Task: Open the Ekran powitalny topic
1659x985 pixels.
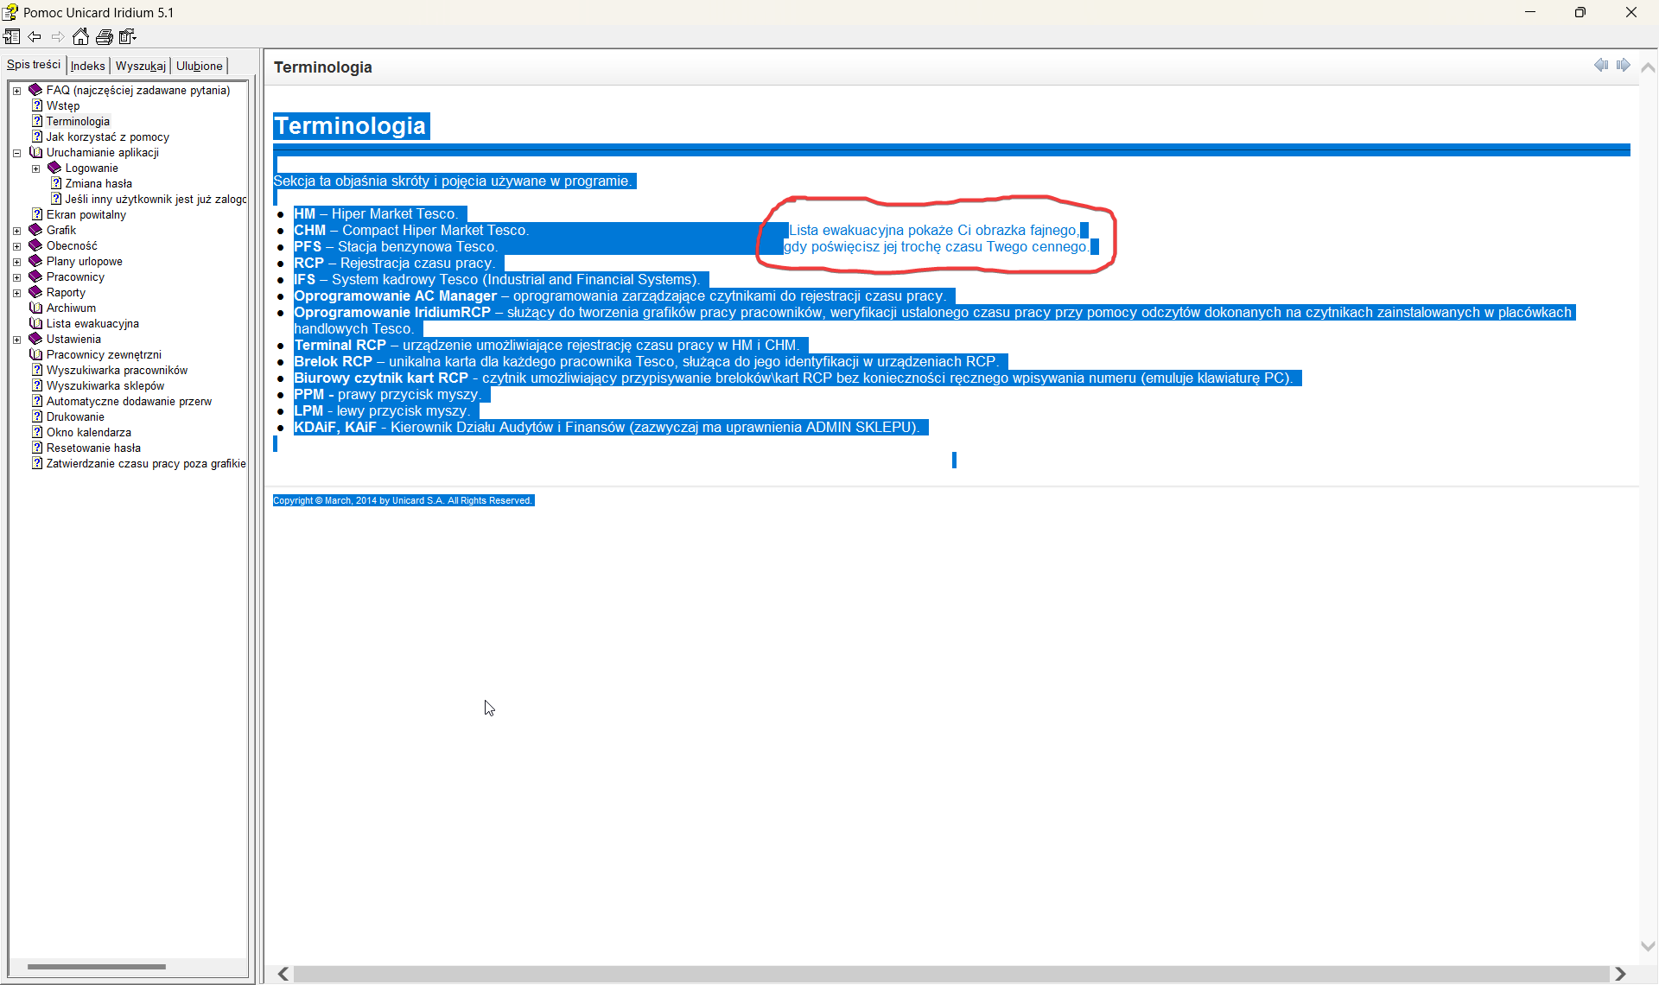Action: (86, 215)
